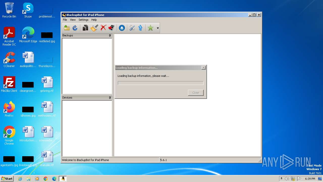Viewport: 323px width, 182px height.
Task: Show hidden system tray icons
Action: [281, 179]
